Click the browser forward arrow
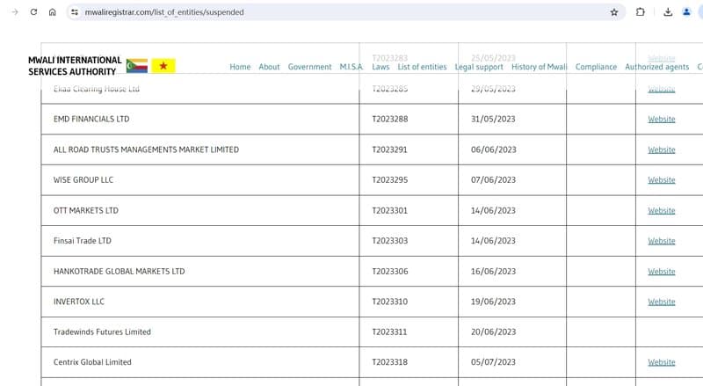 tap(15, 12)
